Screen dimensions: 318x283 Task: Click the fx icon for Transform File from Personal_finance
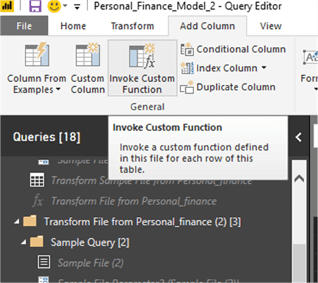[37, 200]
